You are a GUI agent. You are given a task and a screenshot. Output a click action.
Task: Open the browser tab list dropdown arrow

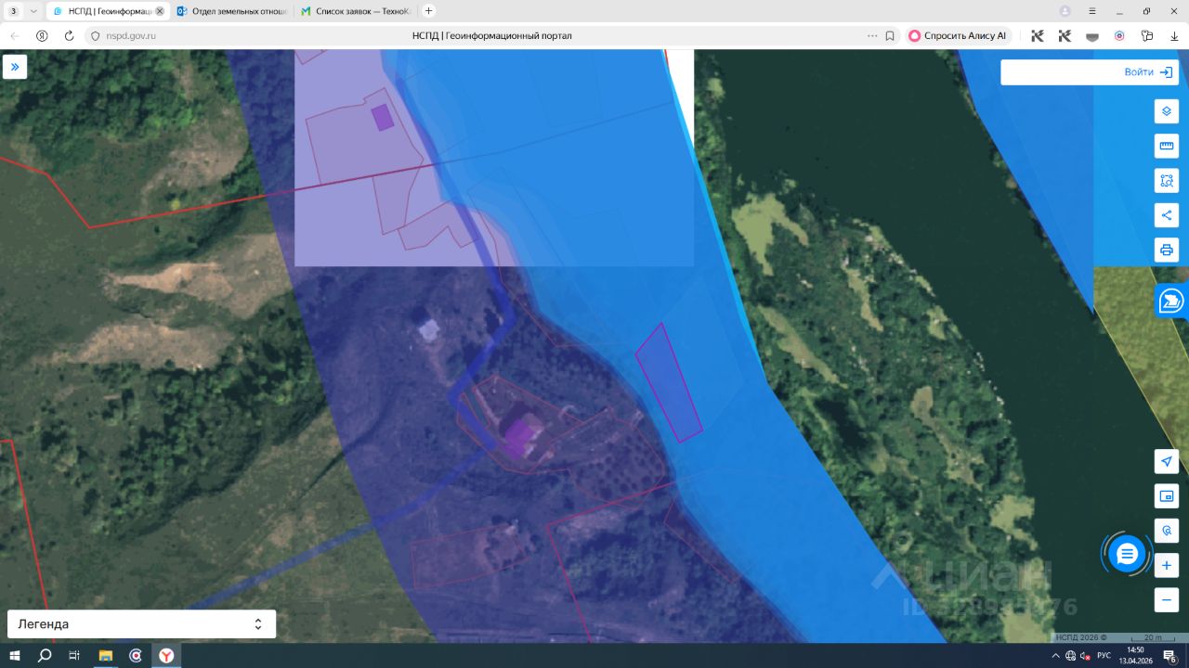34,11
